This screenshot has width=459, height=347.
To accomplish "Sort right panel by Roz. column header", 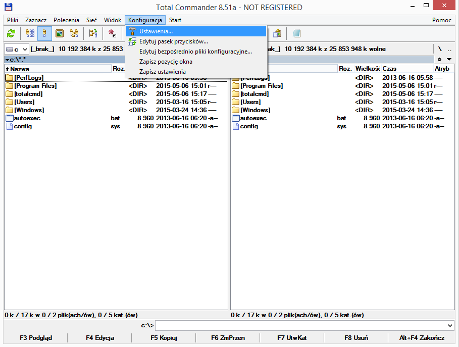I will [x=345, y=69].
